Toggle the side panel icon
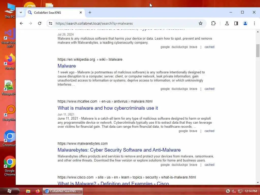This screenshot has width=260, height=195. (x=236, y=23)
